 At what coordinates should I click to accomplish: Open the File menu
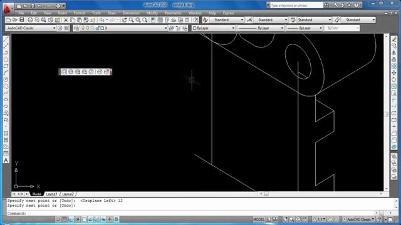click(x=21, y=13)
